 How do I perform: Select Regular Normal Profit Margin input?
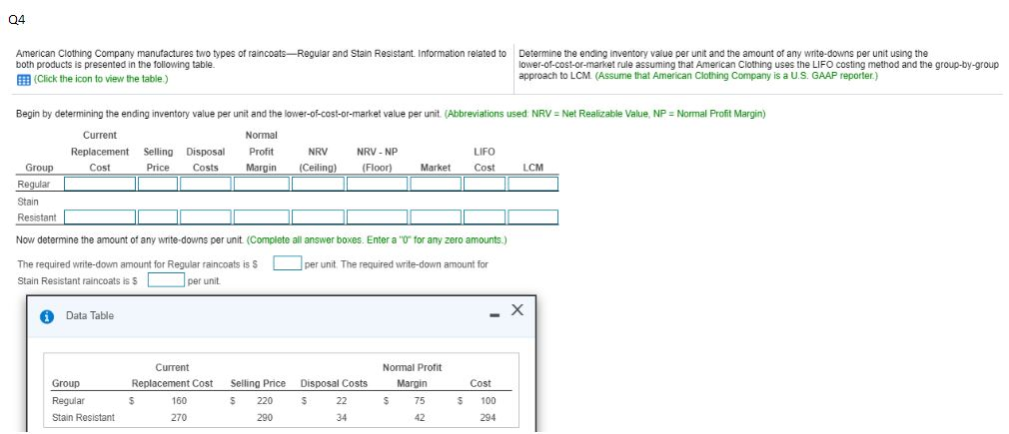[262, 184]
